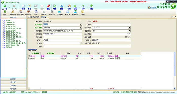Click the 打印 (print) icon

(x=83, y=7)
